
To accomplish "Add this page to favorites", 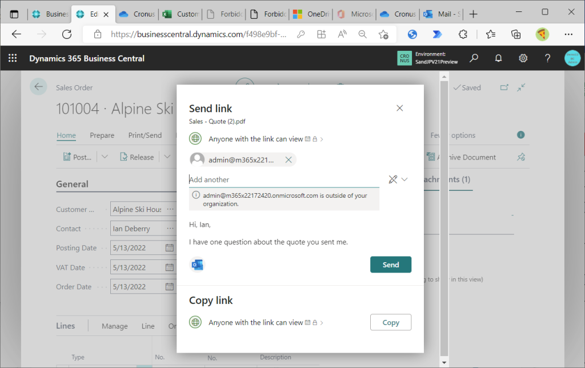I will pyautogui.click(x=383, y=34).
